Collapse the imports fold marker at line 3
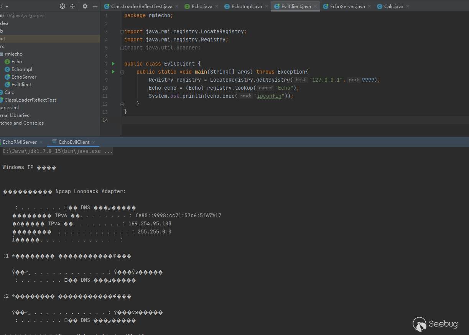 [122, 32]
